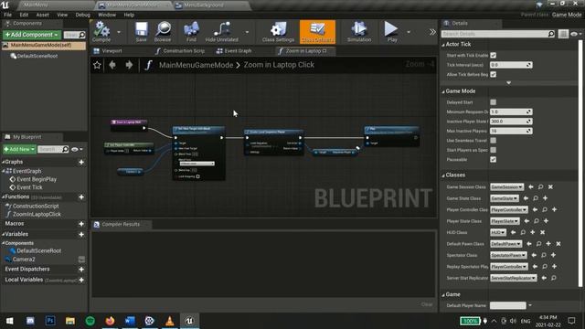The height and width of the screenshot is (329, 585).
Task: Open Game Session Class dropdown
Action: coord(506,186)
